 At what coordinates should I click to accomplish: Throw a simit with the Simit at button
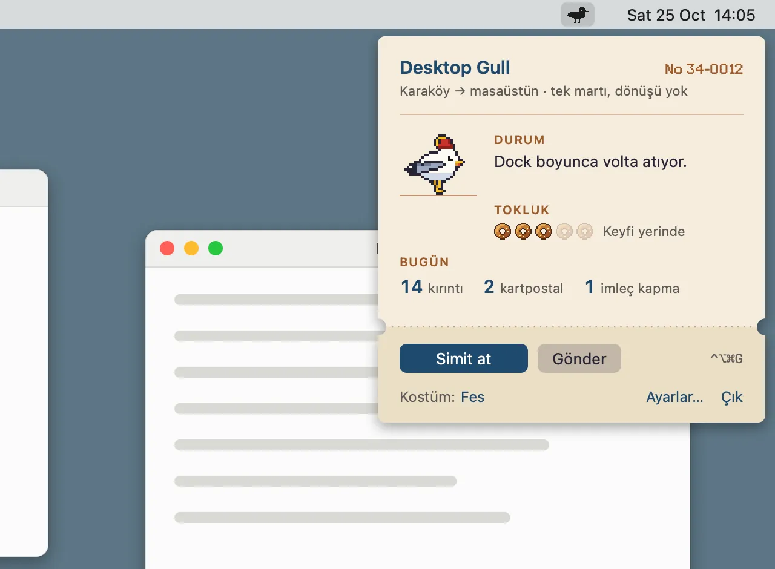point(464,358)
